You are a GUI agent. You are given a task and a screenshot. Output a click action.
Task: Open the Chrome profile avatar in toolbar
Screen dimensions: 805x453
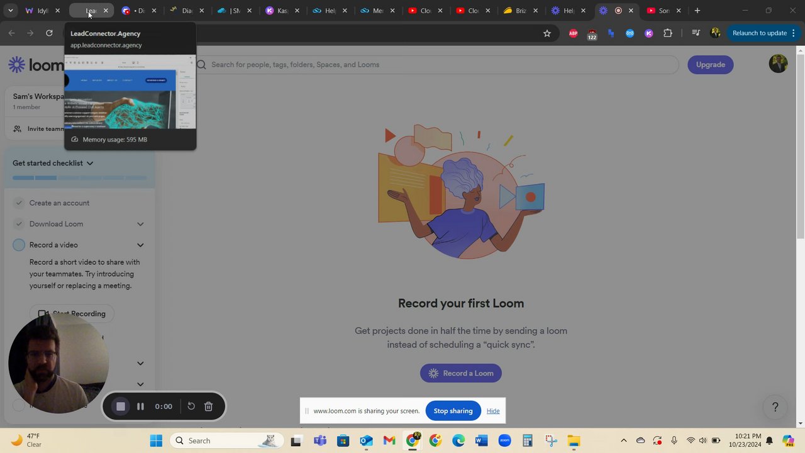pos(715,33)
